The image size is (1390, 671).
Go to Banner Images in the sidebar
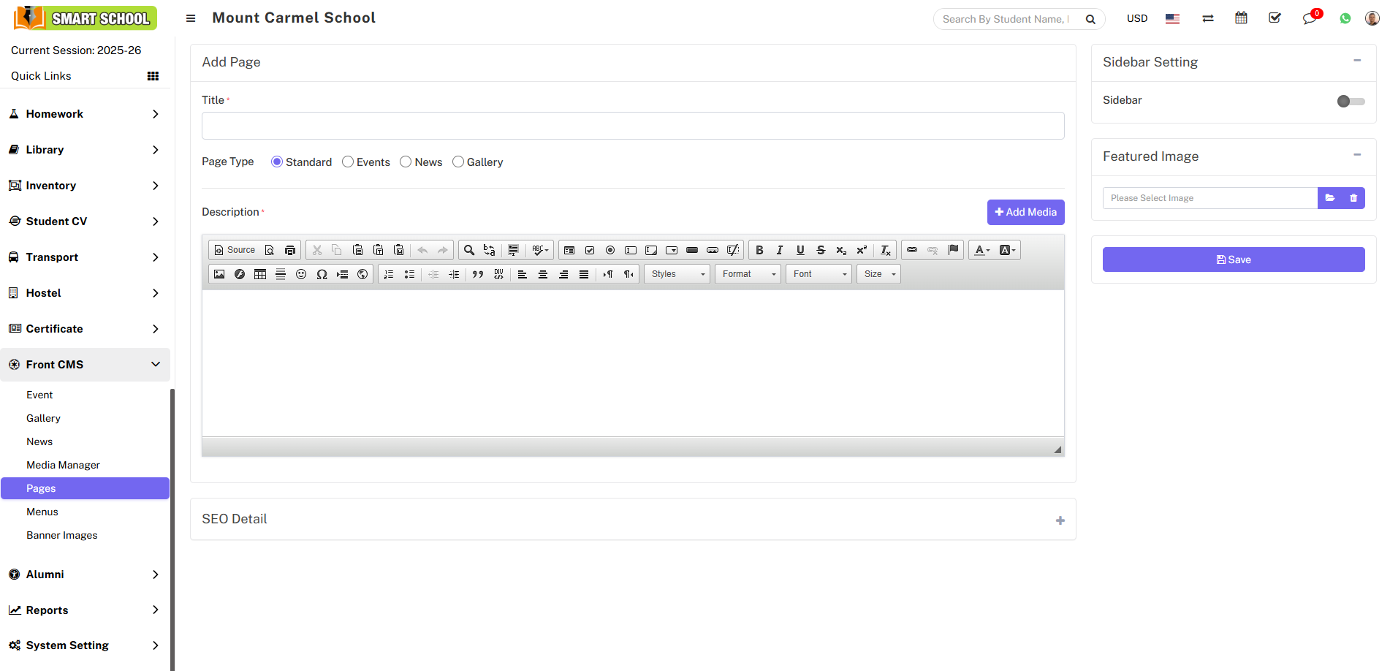(61, 535)
